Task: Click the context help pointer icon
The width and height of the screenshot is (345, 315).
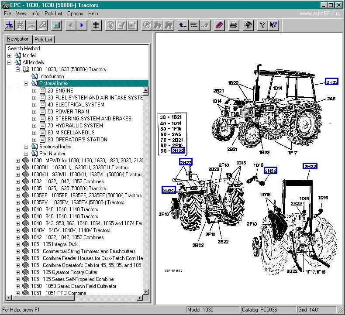Action: pyautogui.click(x=274, y=25)
